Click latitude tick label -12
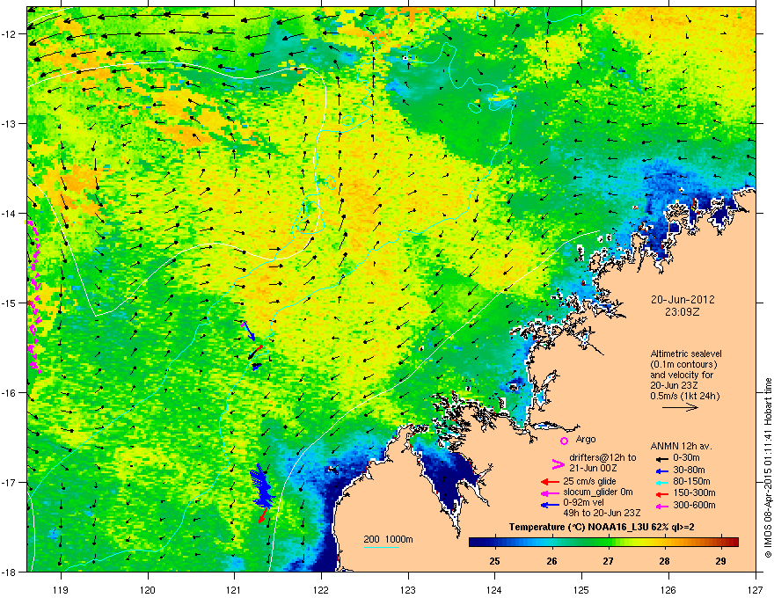774x598 pixels. coord(10,34)
